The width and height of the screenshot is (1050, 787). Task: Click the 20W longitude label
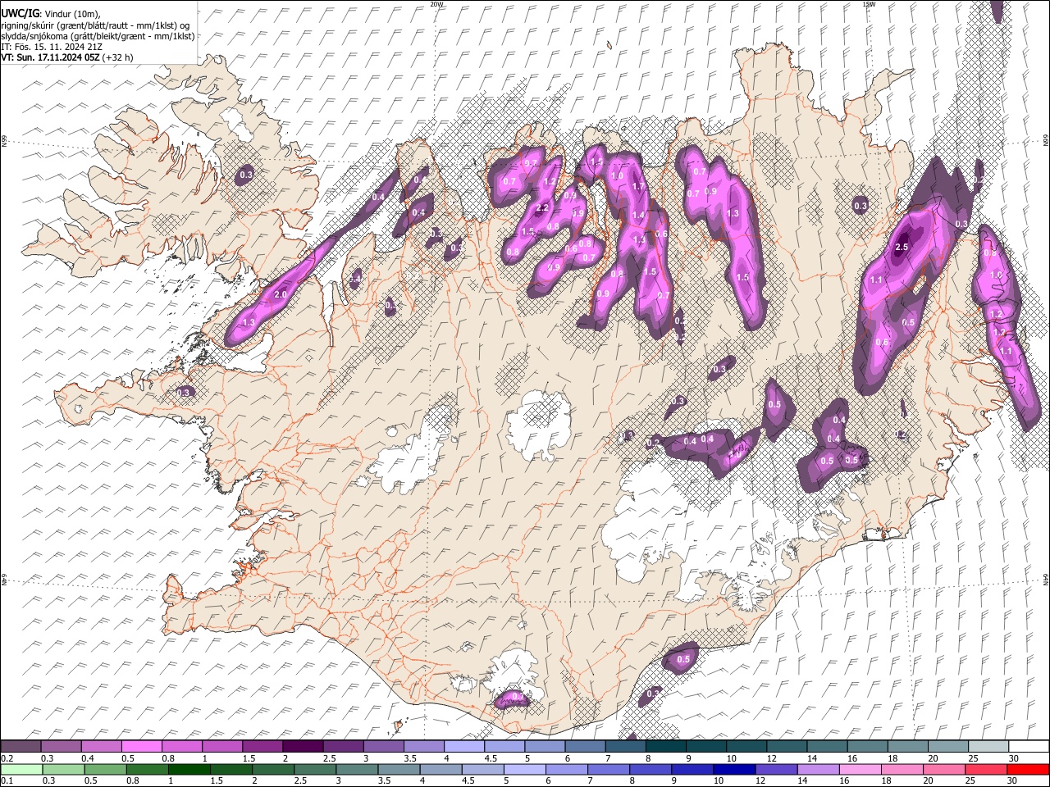coord(436,4)
